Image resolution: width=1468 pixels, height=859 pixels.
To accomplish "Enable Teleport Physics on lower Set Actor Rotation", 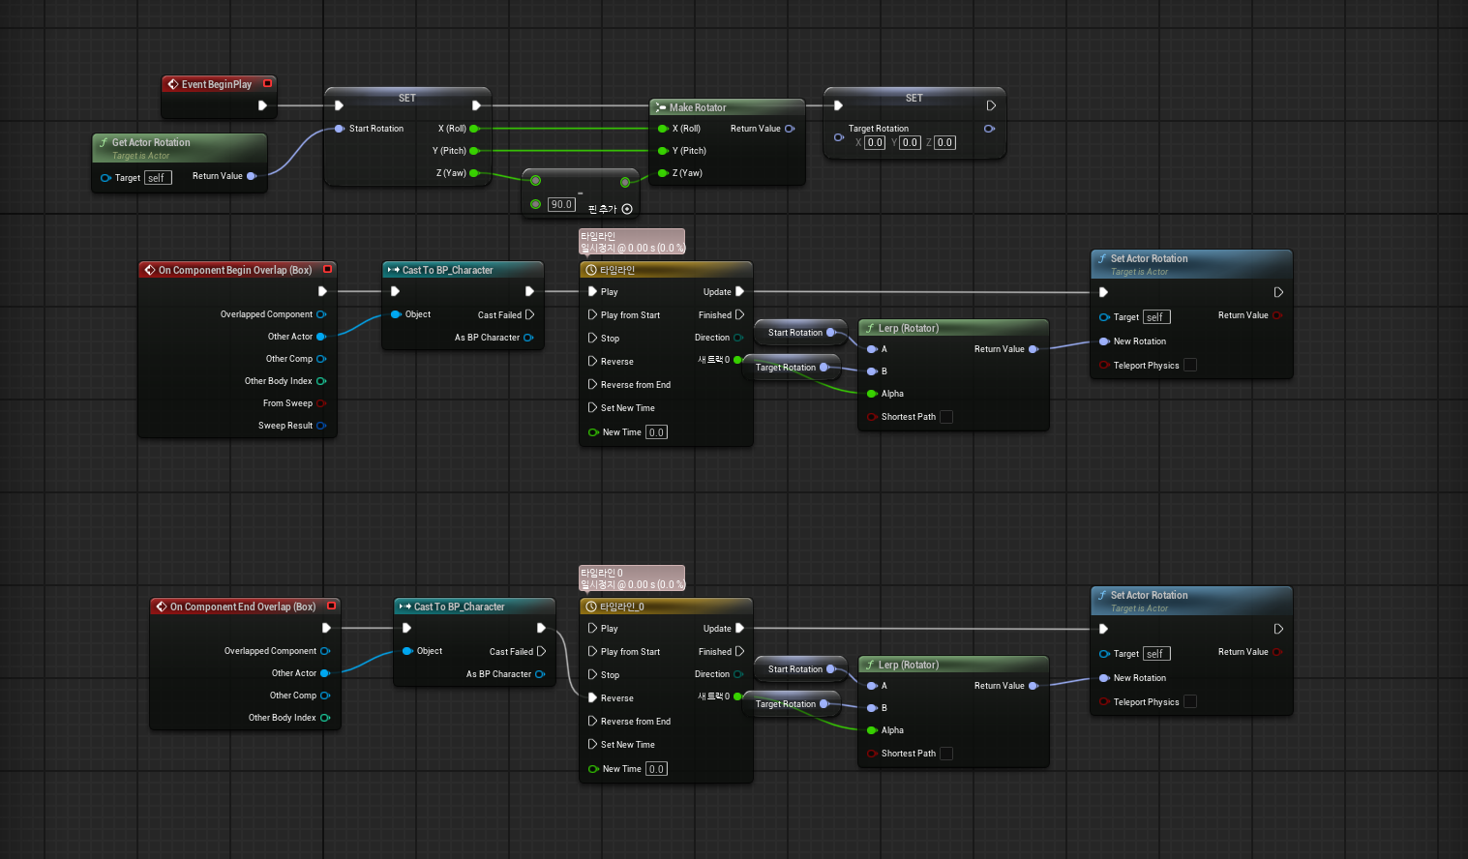I will pyautogui.click(x=1190, y=701).
